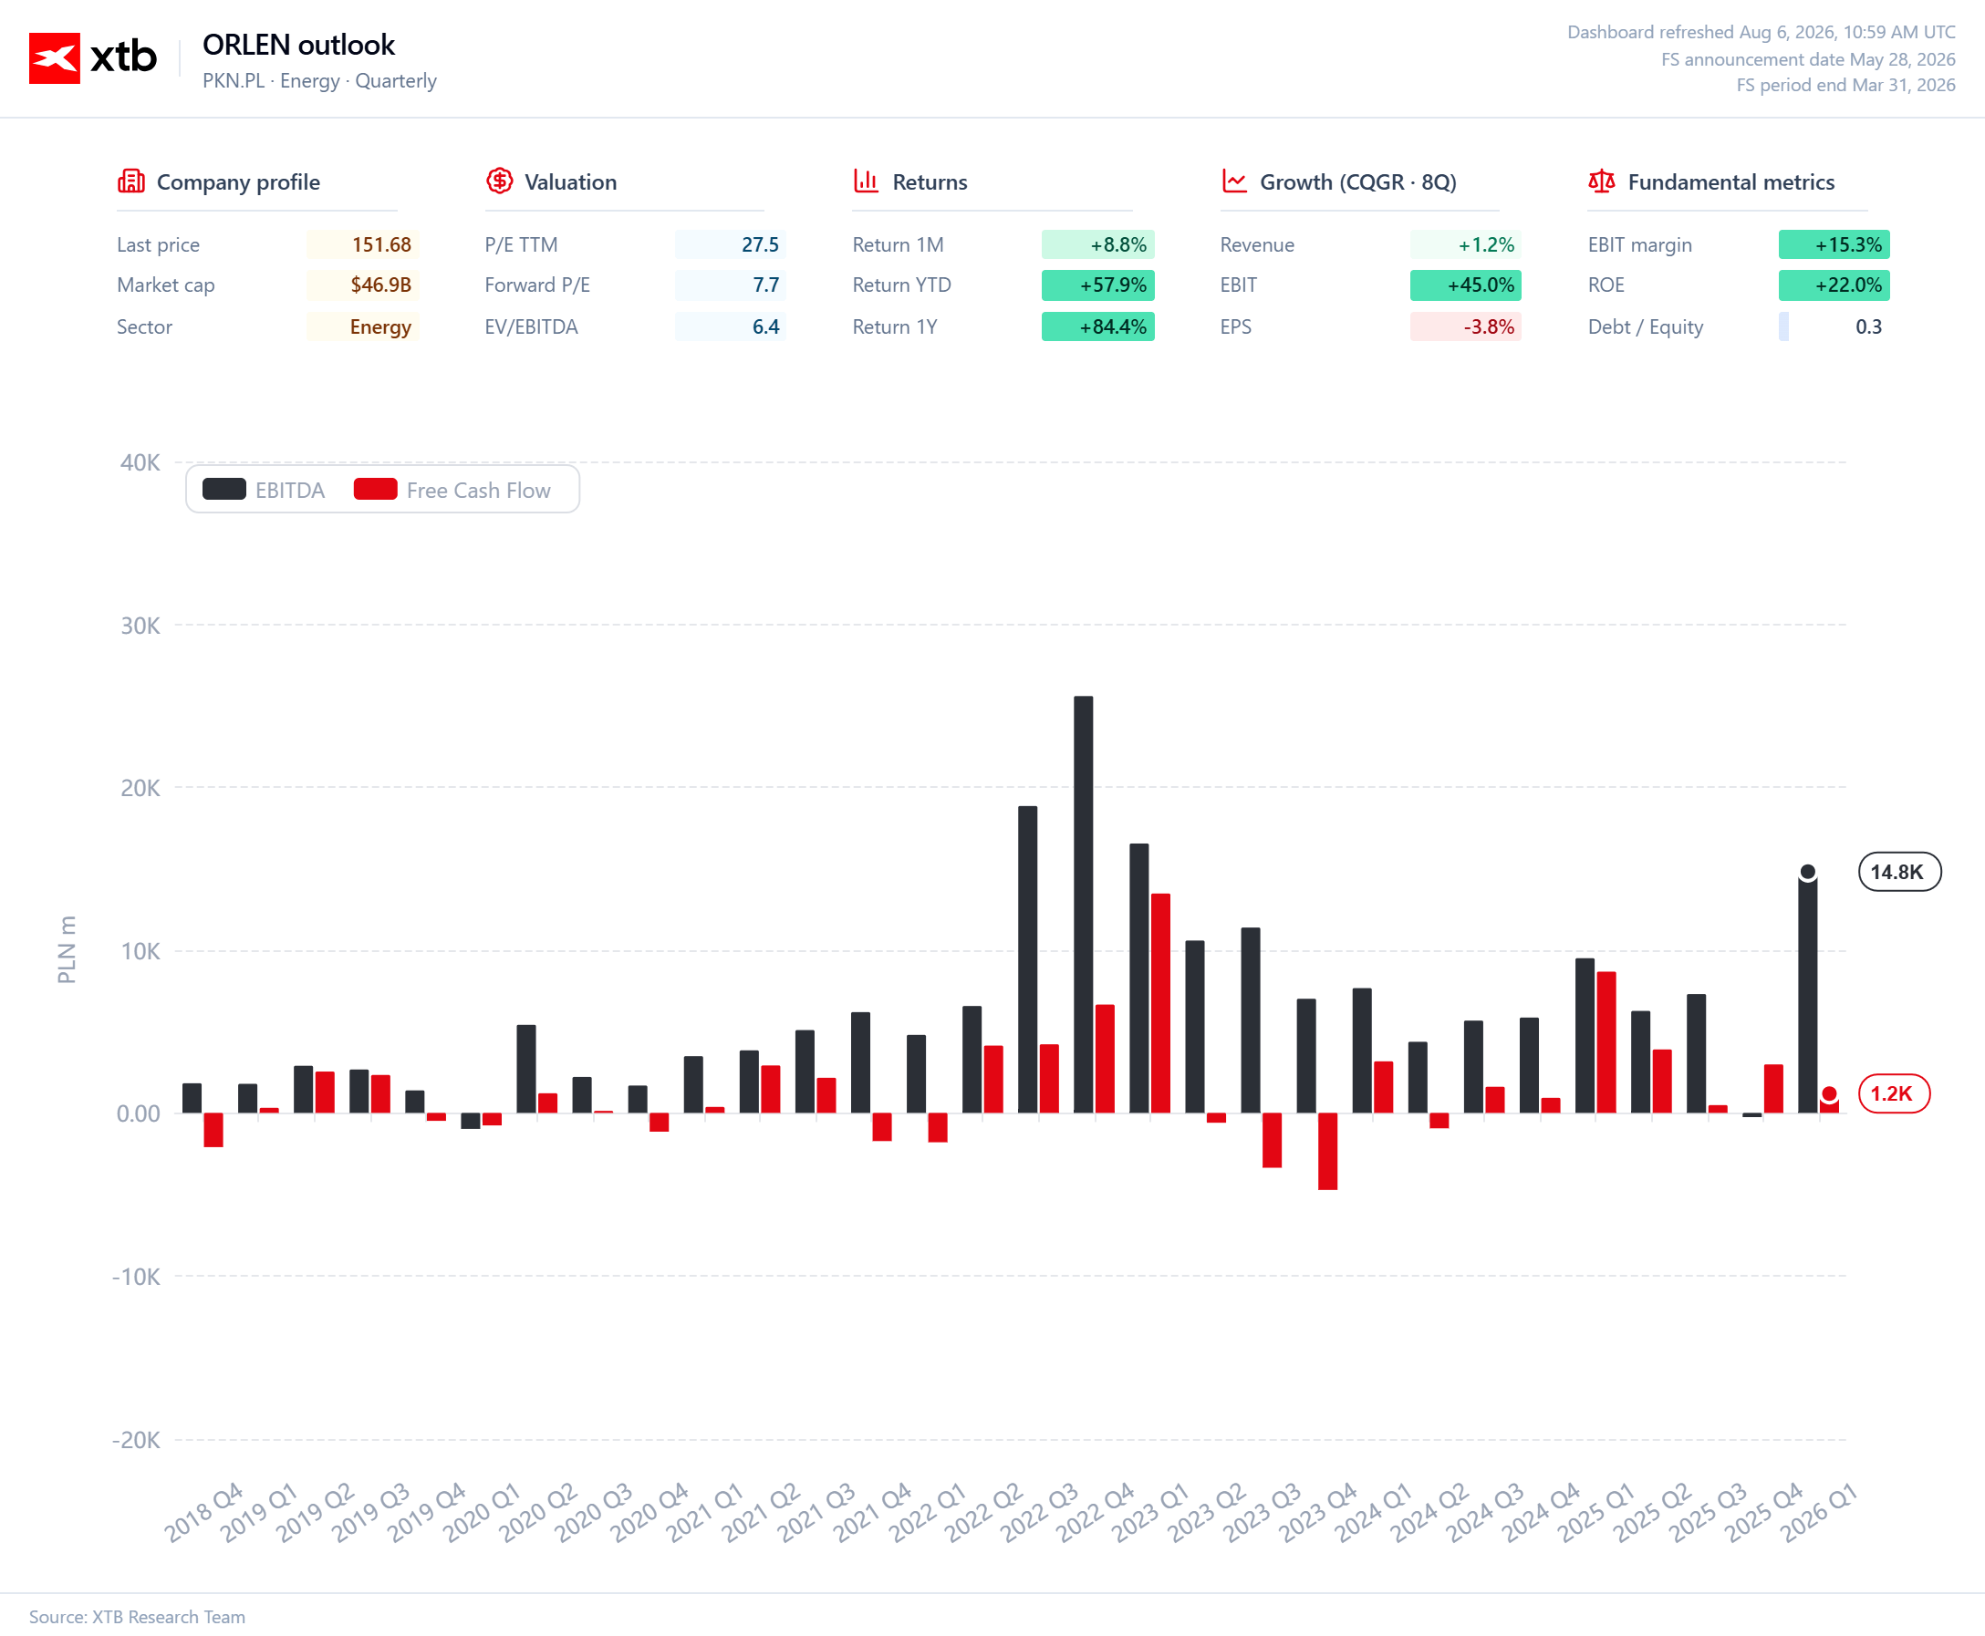Viewport: 1985px width, 1636px height.
Task: Select the Growth (CQGR · 8Q) heading
Action: (1358, 181)
